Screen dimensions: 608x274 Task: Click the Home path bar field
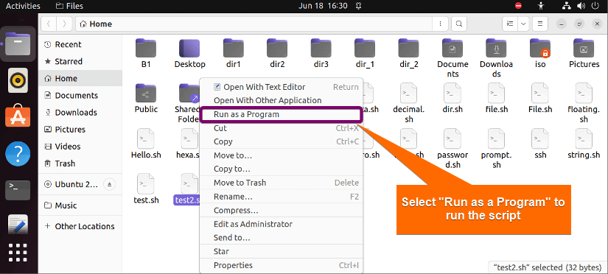254,24
